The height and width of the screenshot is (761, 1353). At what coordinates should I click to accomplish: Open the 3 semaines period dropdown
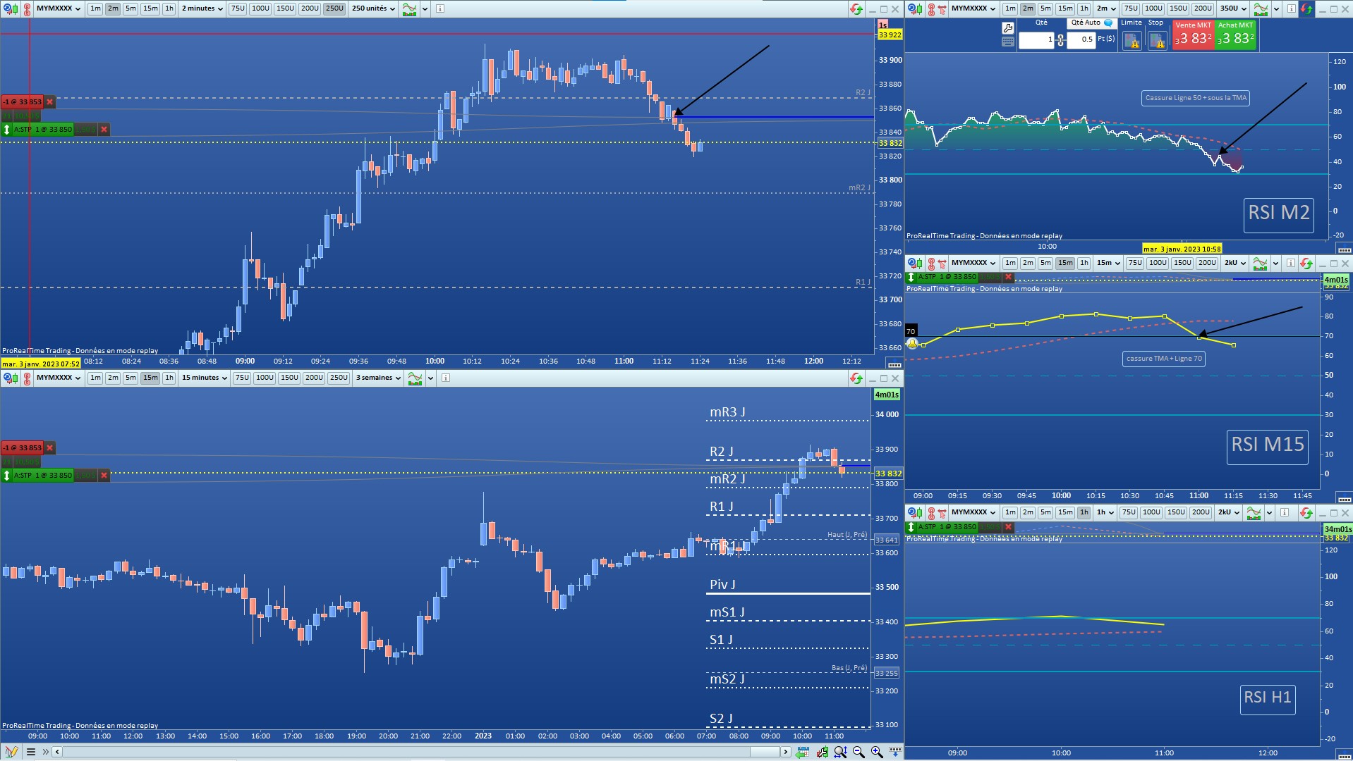pos(378,378)
